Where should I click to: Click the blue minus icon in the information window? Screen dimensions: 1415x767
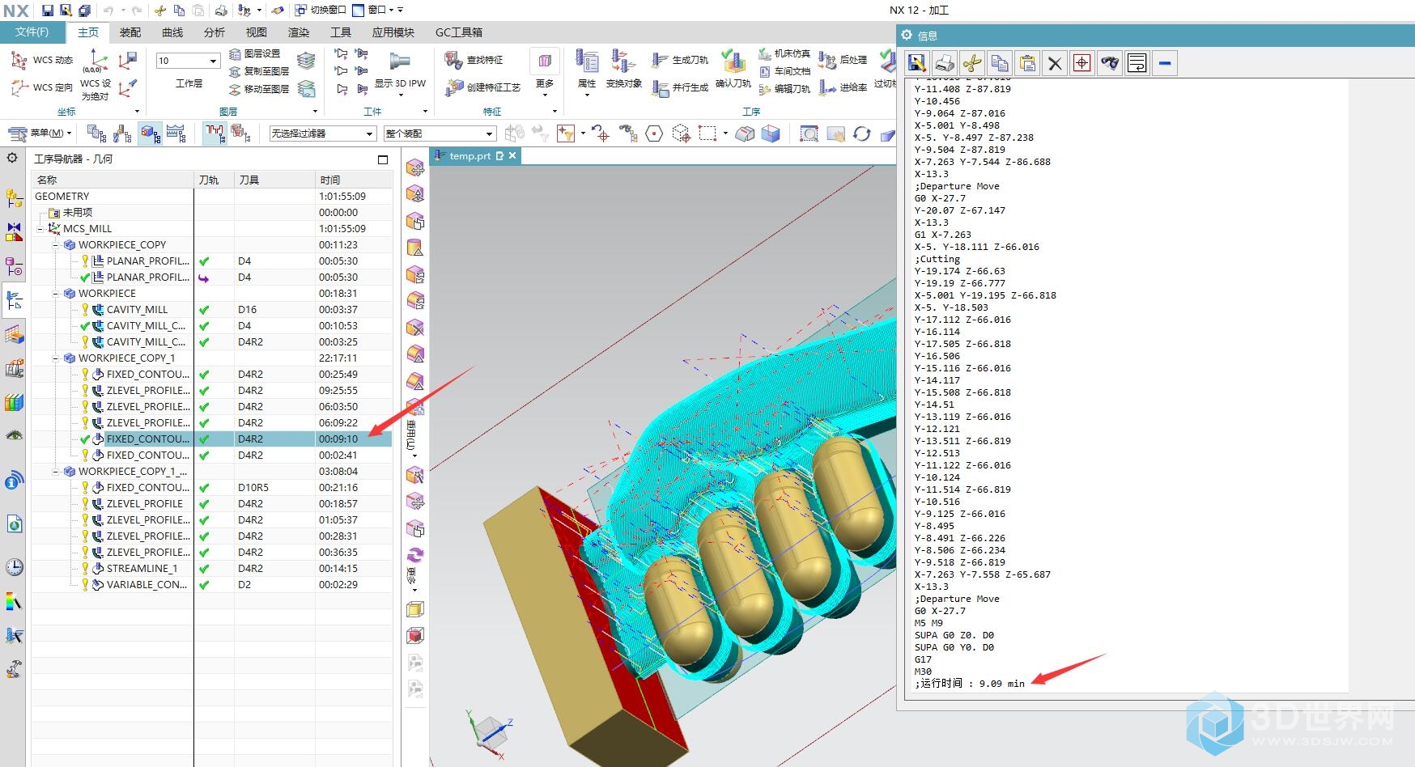click(1165, 63)
